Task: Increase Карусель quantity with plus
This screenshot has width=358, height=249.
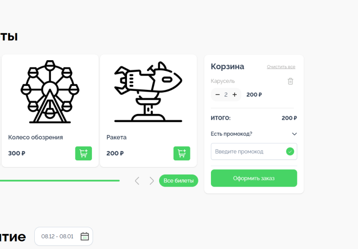Action: [x=235, y=94]
